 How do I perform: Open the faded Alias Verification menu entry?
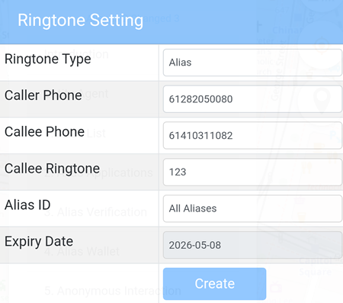coord(95,212)
